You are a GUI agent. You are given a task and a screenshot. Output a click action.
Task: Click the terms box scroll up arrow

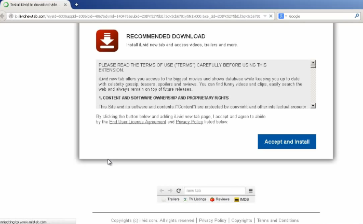pyautogui.click(x=313, y=65)
